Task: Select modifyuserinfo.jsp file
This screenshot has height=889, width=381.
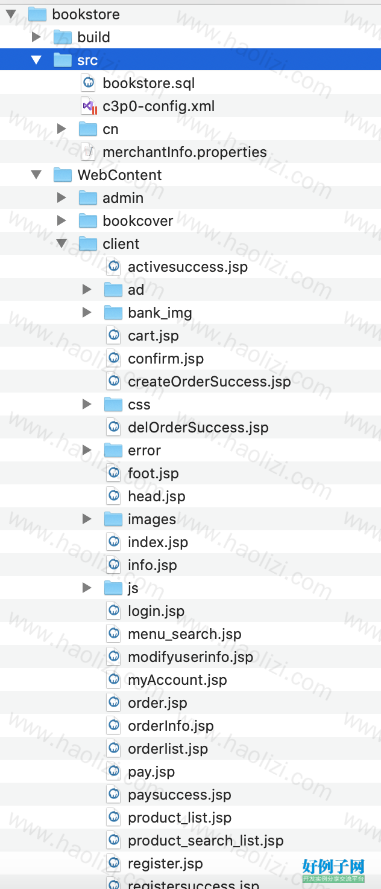Action: click(190, 657)
